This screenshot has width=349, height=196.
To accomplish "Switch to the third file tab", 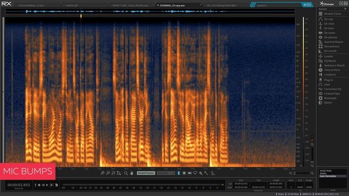I will (x=130, y=5).
